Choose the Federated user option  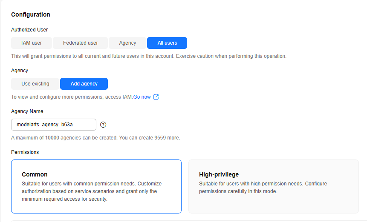[80, 43]
